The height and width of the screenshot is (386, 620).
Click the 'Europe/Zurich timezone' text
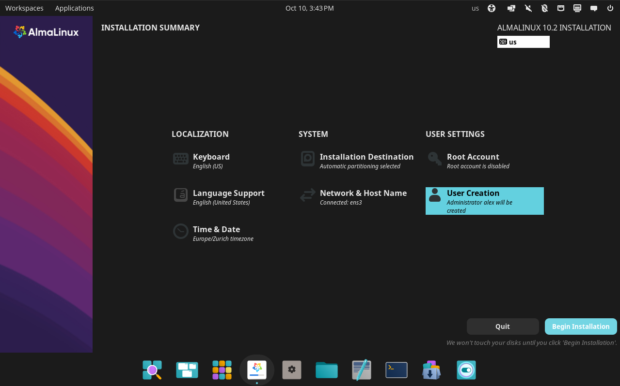click(223, 239)
